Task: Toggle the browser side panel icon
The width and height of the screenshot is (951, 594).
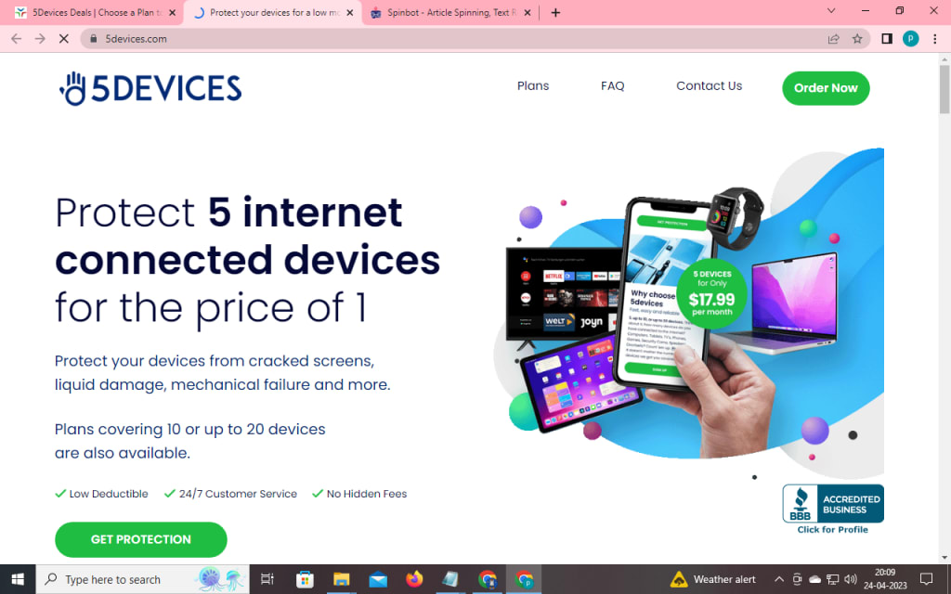Action: click(x=887, y=39)
